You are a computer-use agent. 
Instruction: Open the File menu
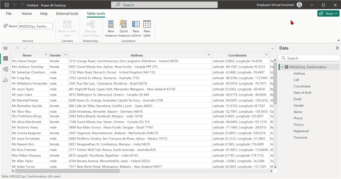(9, 14)
